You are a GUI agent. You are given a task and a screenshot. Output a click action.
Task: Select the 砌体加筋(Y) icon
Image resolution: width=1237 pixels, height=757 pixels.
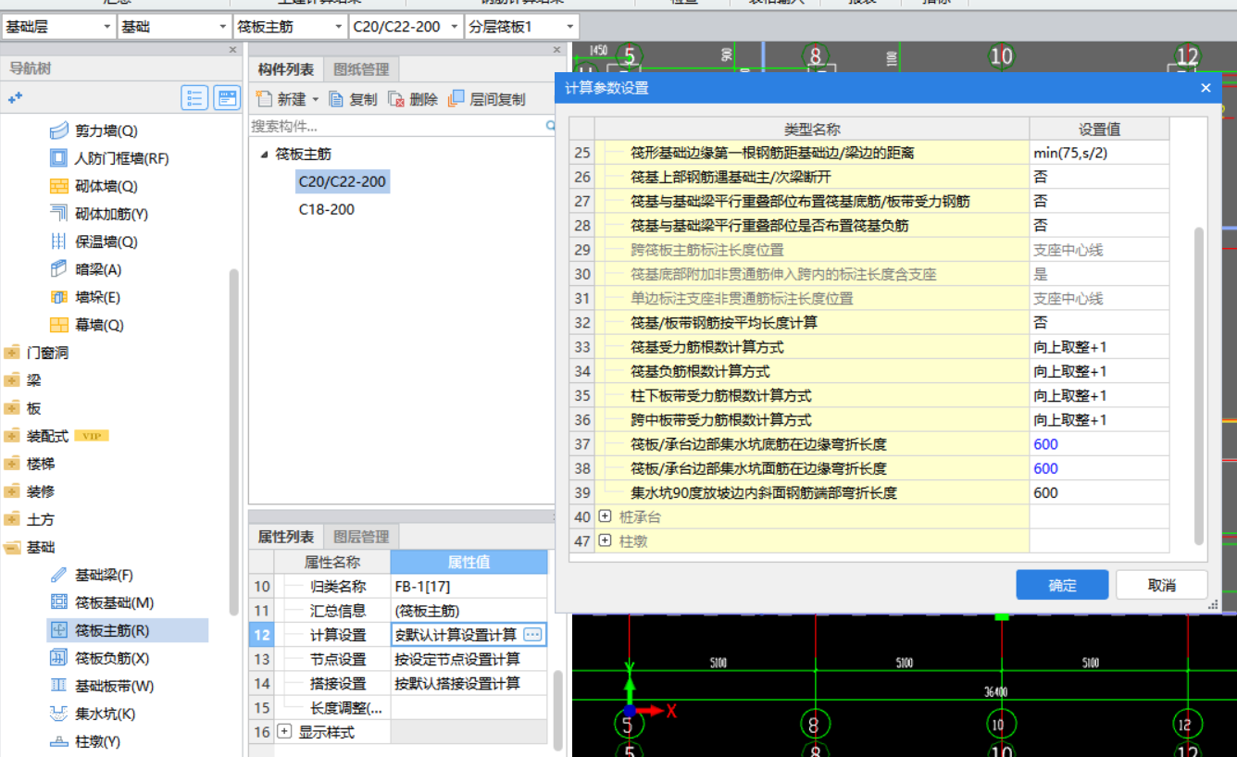pyautogui.click(x=58, y=214)
